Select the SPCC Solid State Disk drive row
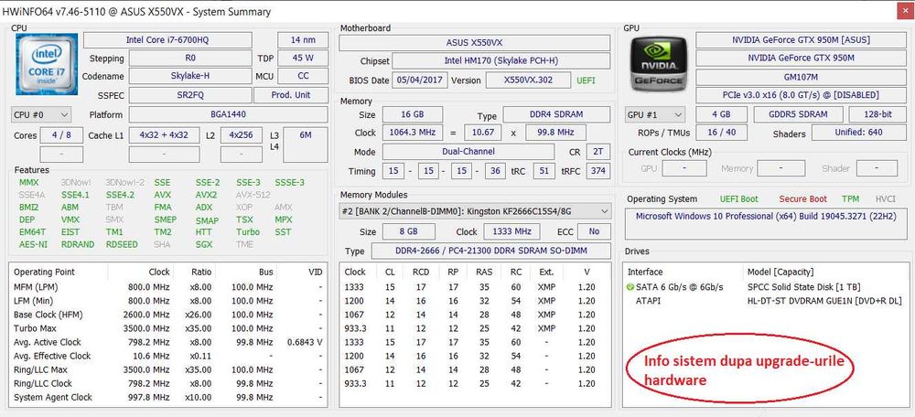This screenshot has width=915, height=417. pos(766,287)
